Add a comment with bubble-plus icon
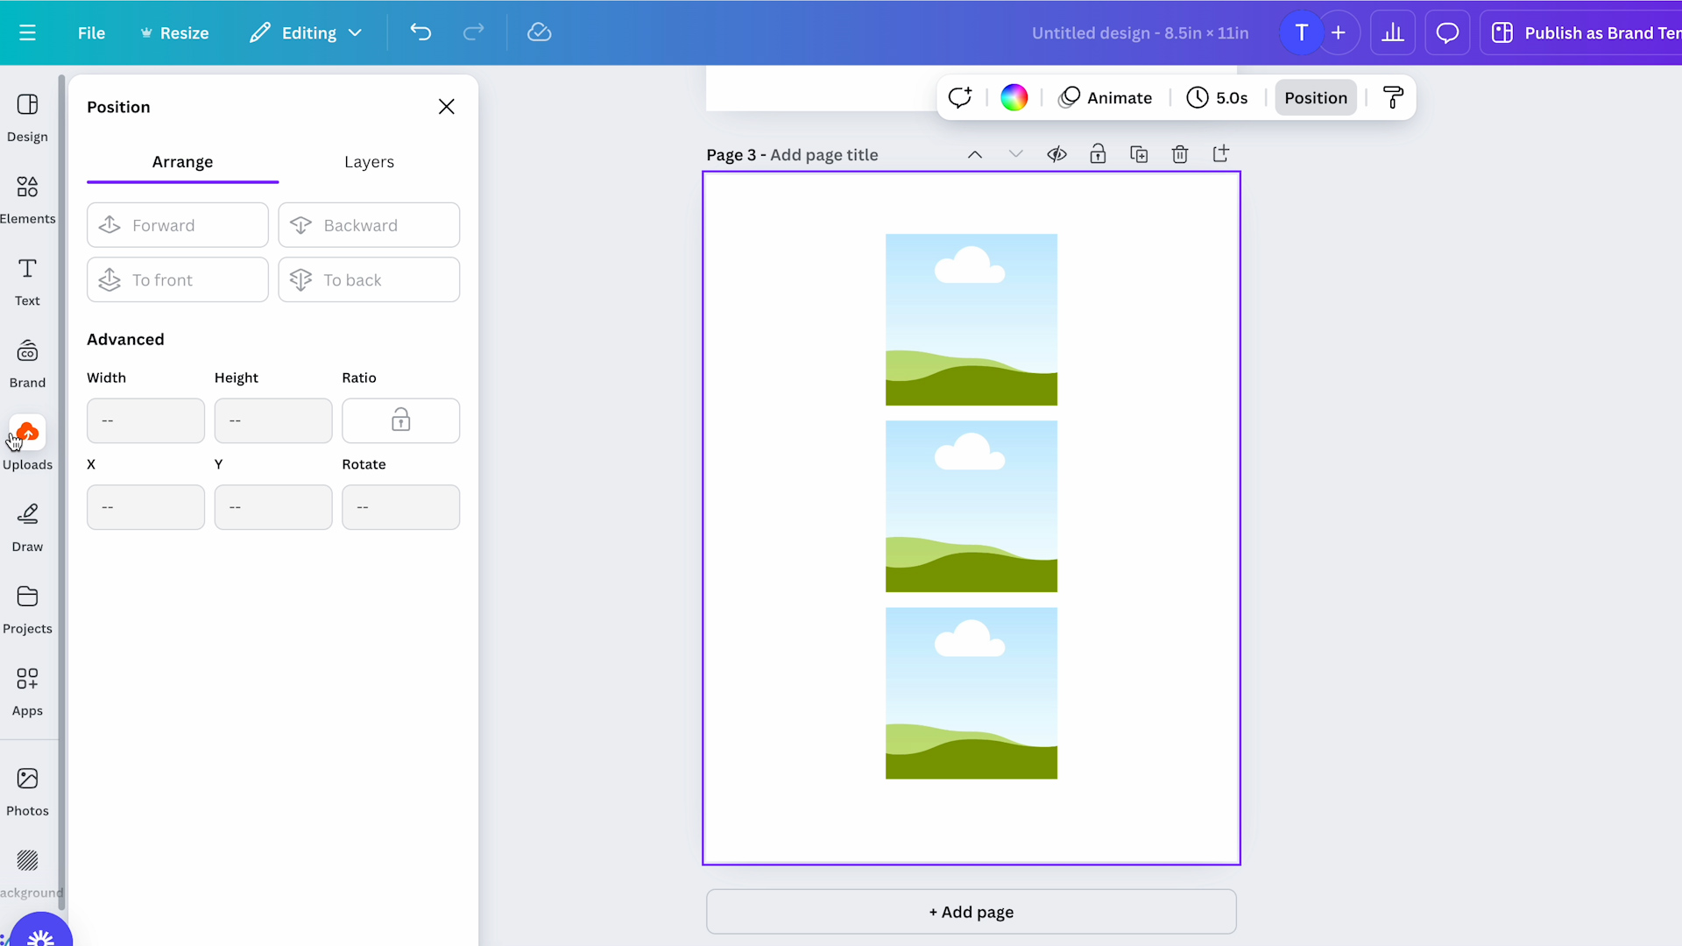Viewport: 1682px width, 946px height. (960, 97)
